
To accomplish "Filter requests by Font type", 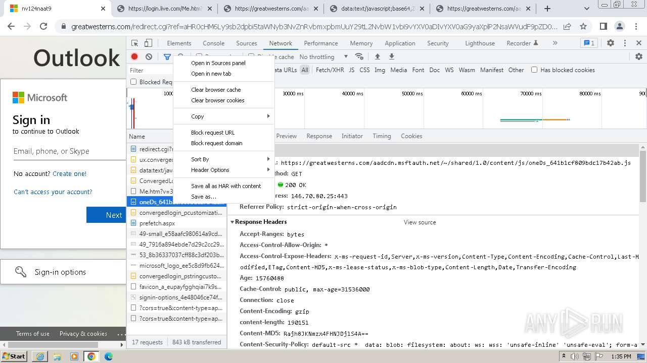I will 418,70.
